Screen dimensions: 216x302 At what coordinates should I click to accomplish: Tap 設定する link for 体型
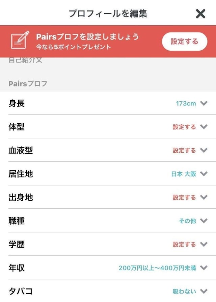[184, 127]
